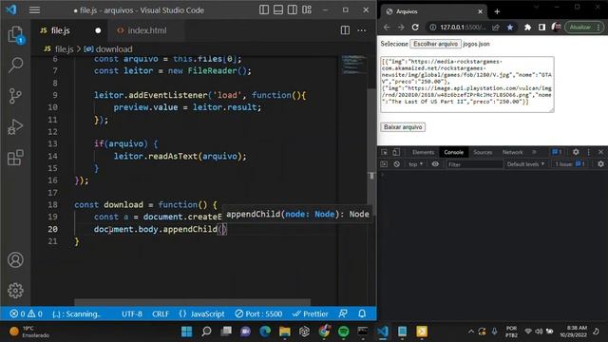608x342 pixels.
Task: Click the editor minimap
Action: pyautogui.click(x=353, y=65)
